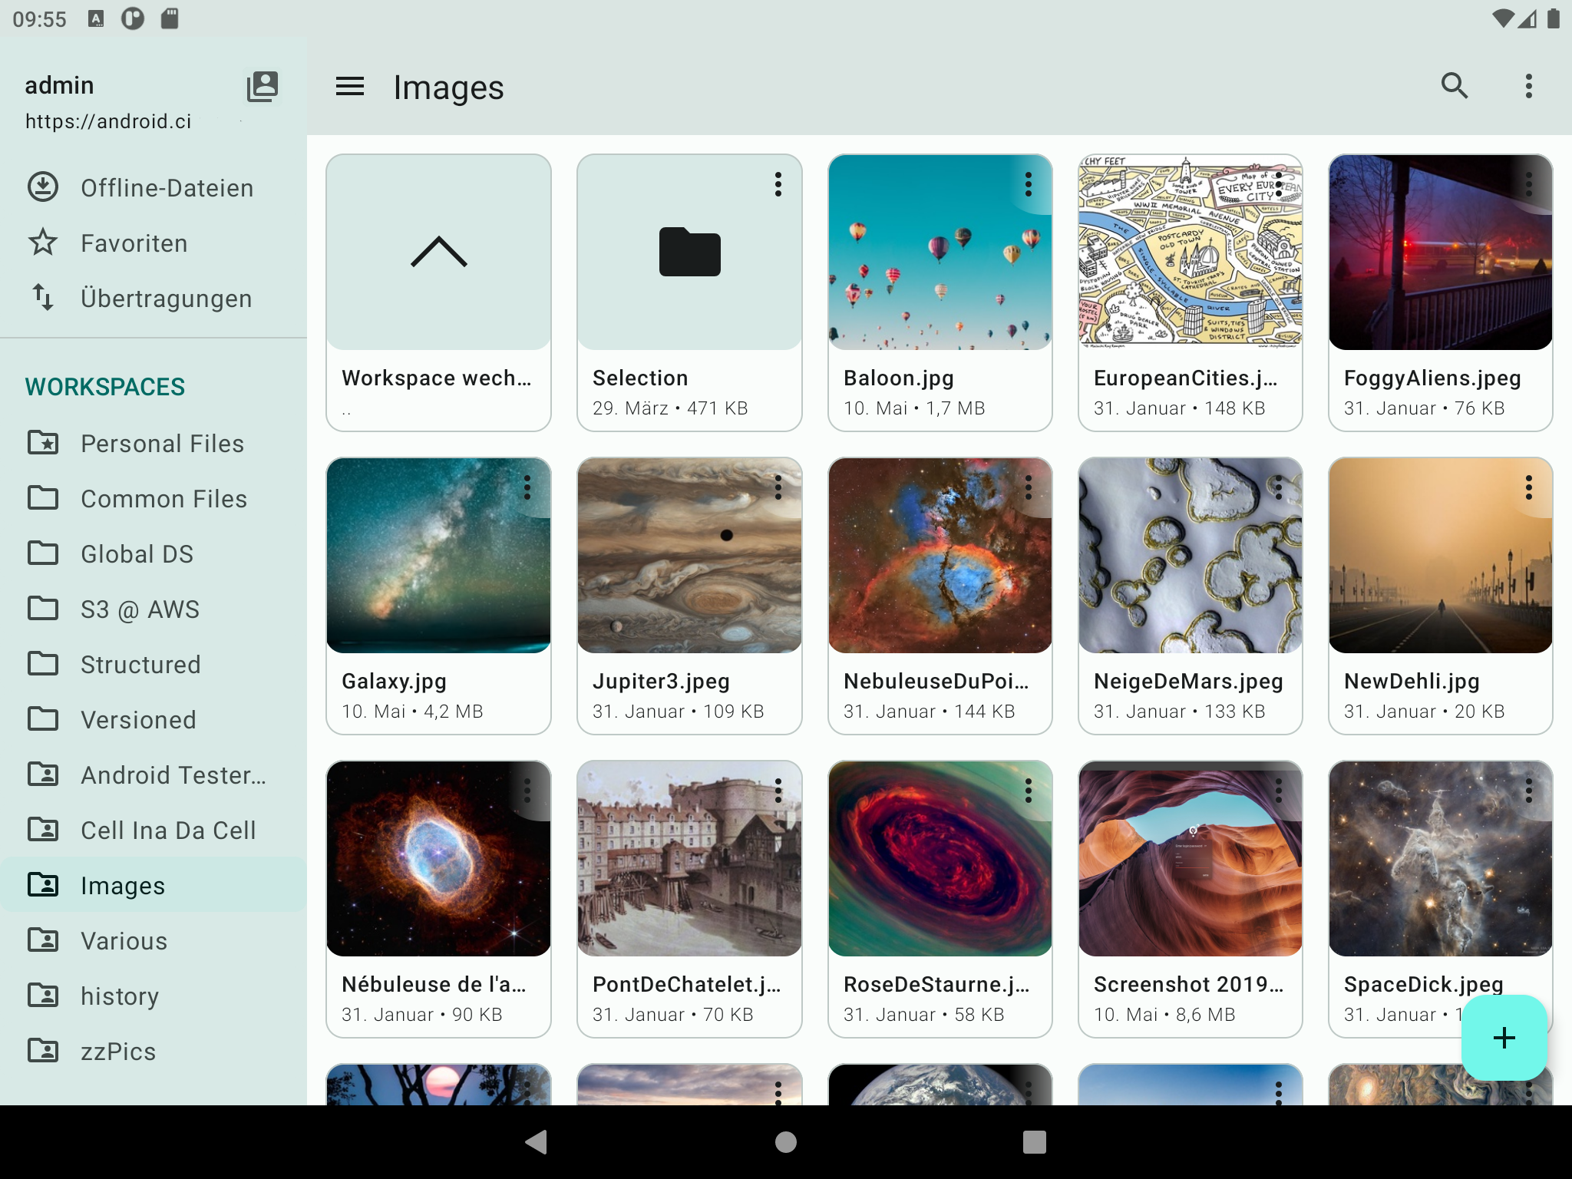
Task: Open the EuropeanCities map thumbnail
Action: (1191, 253)
